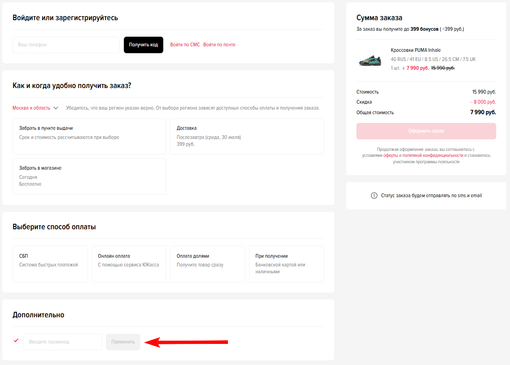Viewport: 510px width, 365px height.
Task: Expand the region chevron next to Москва и область
Action: pos(55,108)
